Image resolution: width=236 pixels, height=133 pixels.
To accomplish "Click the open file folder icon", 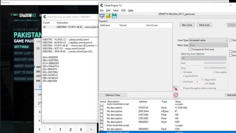I will coord(108,16).
